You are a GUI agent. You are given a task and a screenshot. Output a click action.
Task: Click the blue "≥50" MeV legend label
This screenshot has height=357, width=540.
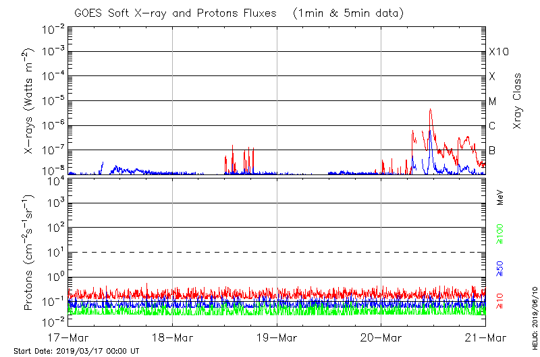coord(500,269)
